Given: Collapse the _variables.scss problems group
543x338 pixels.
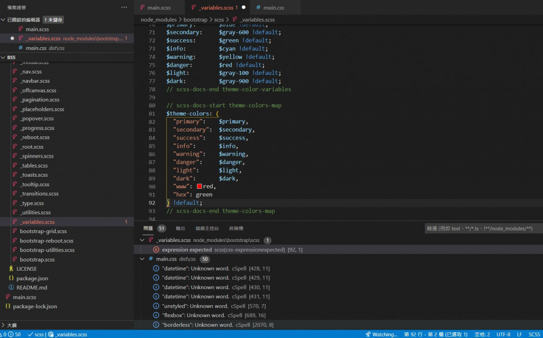Looking at the screenshot, I should [x=142, y=240].
